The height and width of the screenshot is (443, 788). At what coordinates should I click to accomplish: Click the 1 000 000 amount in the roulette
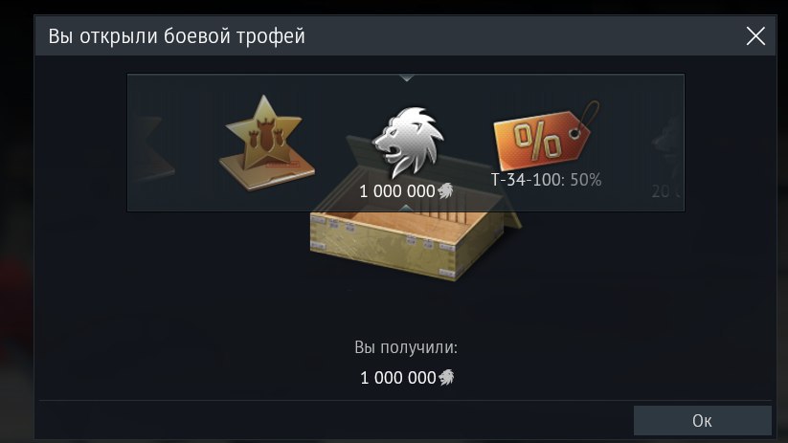tap(397, 191)
